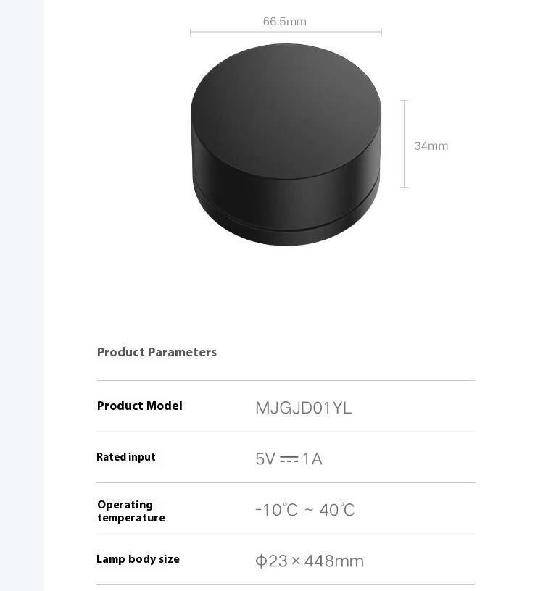Viewport: 543px width, 591px height.
Task: Click the black cylindrical remote product image
Action: click(286, 145)
